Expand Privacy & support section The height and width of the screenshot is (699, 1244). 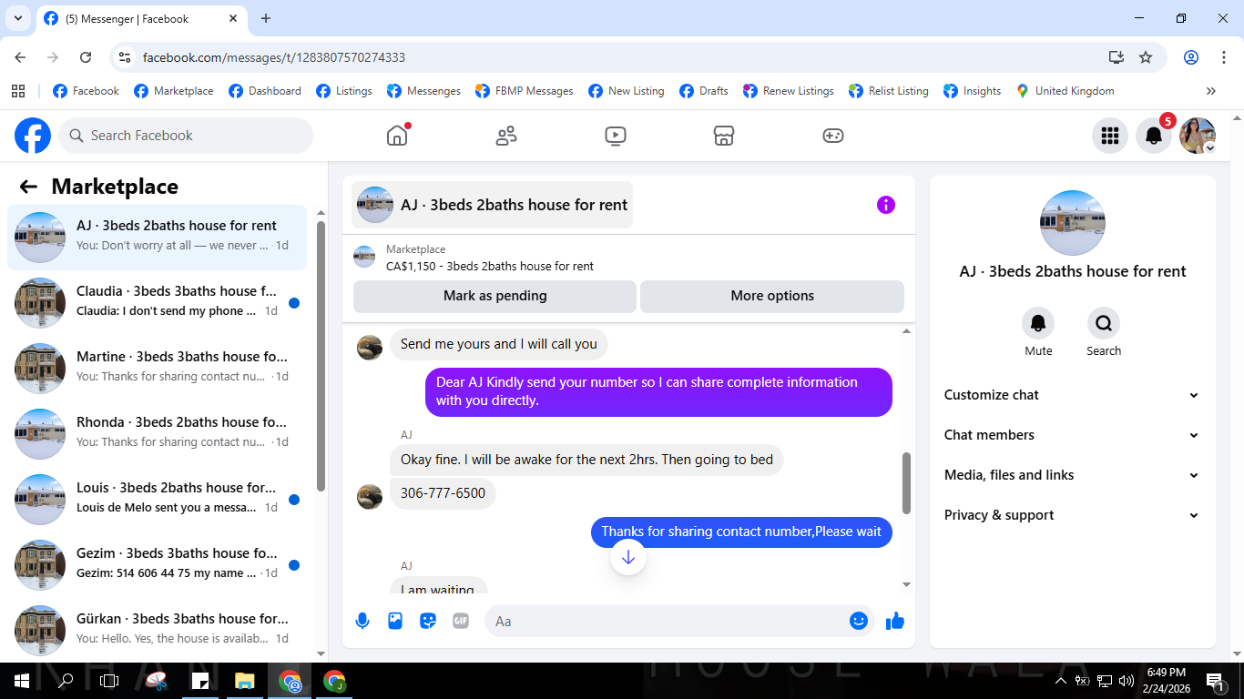coord(1072,515)
